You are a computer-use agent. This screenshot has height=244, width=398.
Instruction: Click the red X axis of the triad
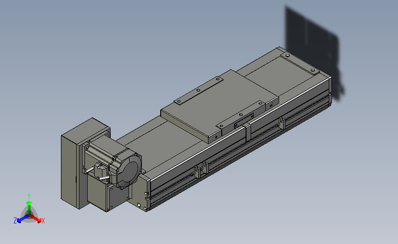(38, 219)
